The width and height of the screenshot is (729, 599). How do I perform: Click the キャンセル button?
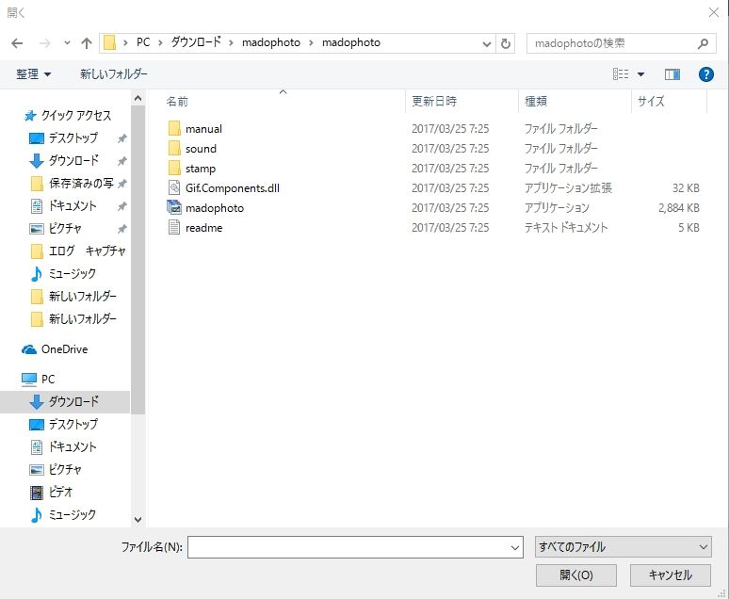(x=670, y=575)
